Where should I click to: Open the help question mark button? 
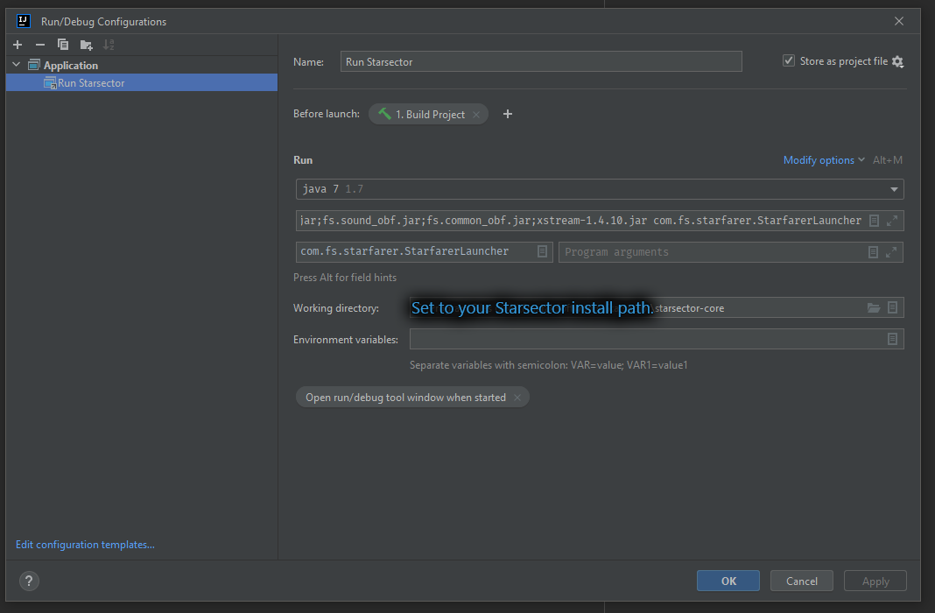tap(29, 581)
